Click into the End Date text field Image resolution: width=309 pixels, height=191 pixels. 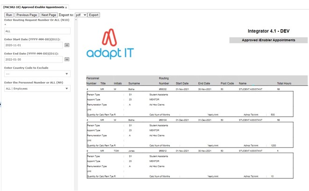(x=33, y=59)
